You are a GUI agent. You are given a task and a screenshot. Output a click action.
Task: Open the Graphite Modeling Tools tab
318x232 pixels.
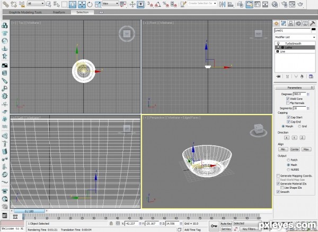[x=25, y=12]
